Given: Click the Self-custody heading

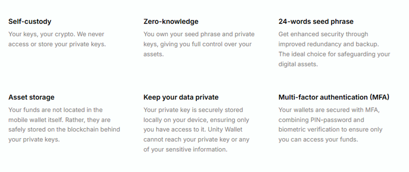Looking at the screenshot, I should pos(30,22).
